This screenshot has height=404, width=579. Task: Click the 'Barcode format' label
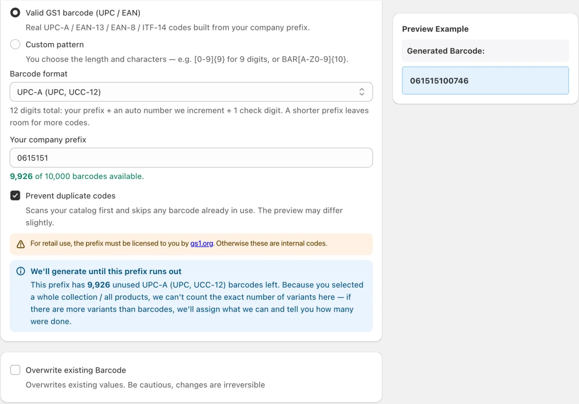tap(39, 74)
